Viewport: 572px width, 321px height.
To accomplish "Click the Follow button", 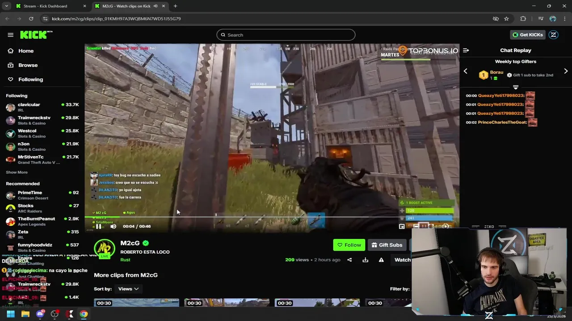I will pyautogui.click(x=349, y=245).
